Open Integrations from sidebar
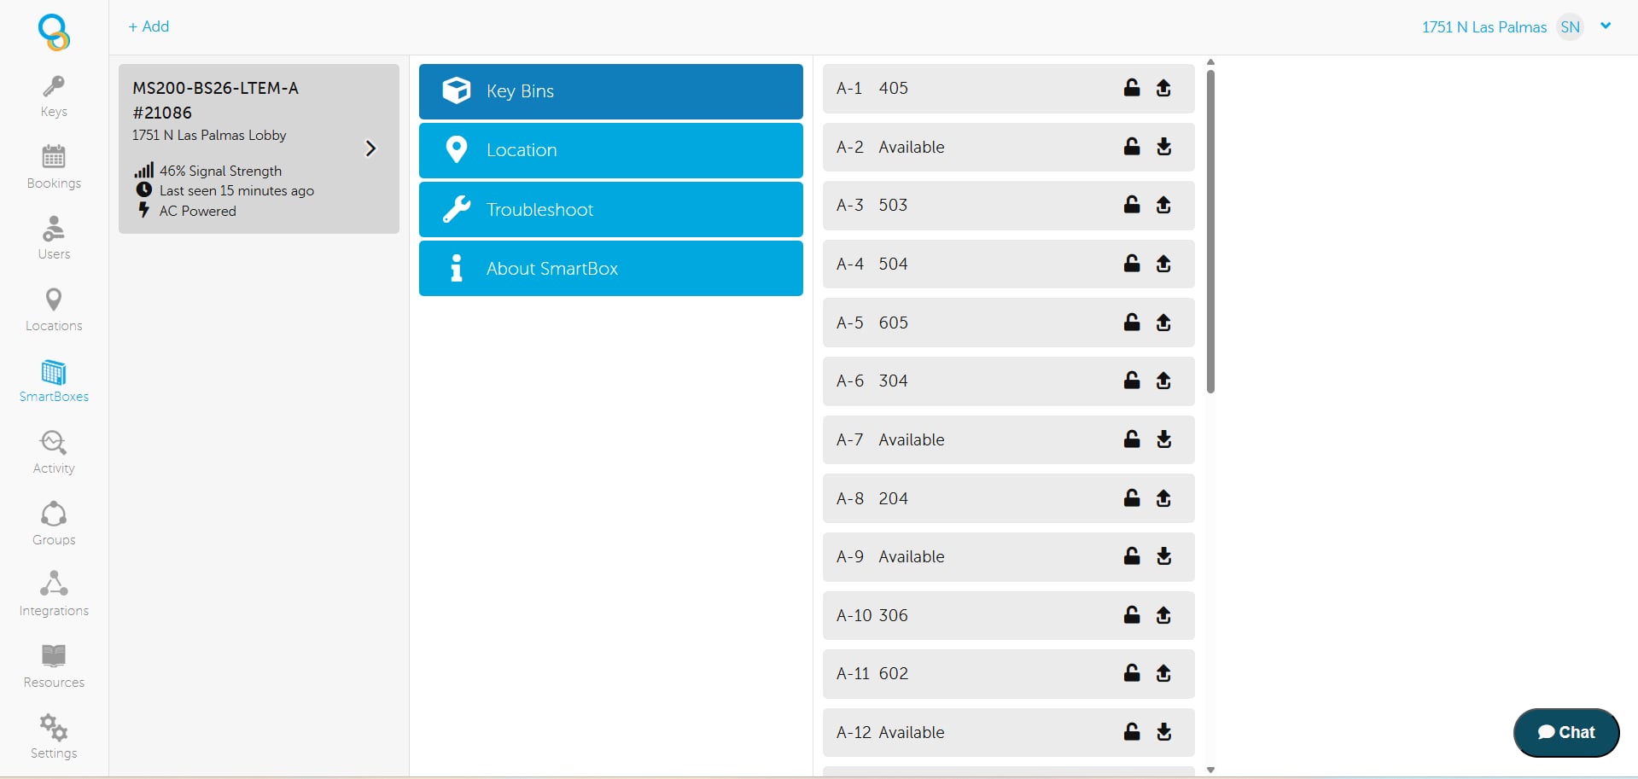The image size is (1638, 779). tap(54, 595)
